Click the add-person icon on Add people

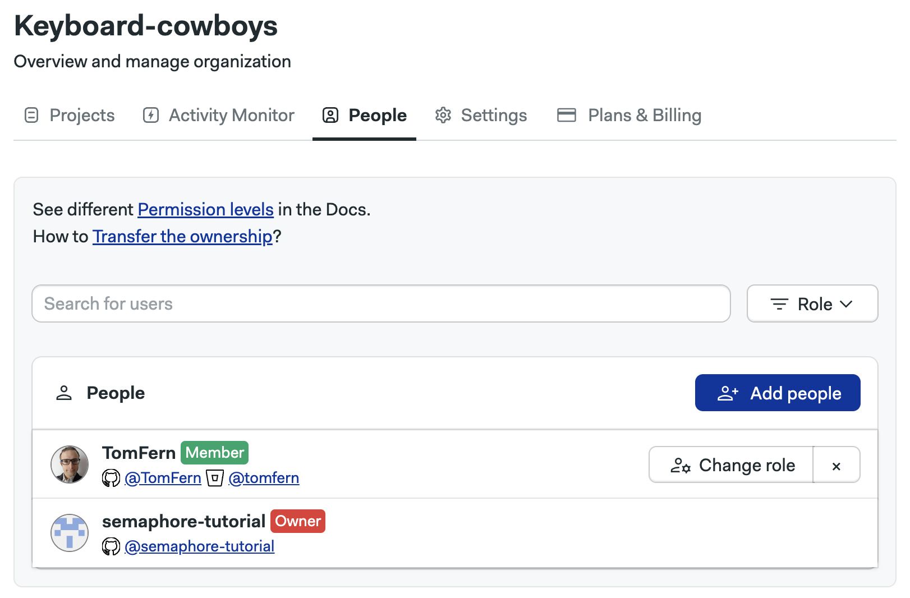(728, 393)
